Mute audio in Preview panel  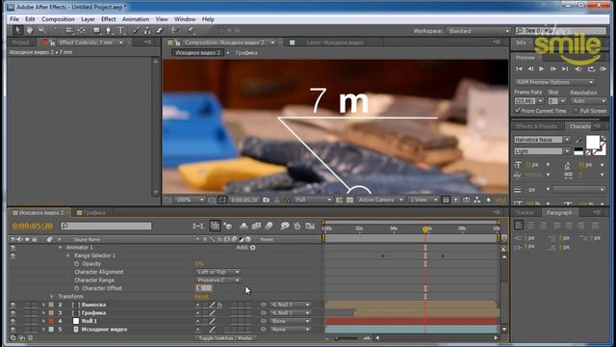[x=578, y=68]
